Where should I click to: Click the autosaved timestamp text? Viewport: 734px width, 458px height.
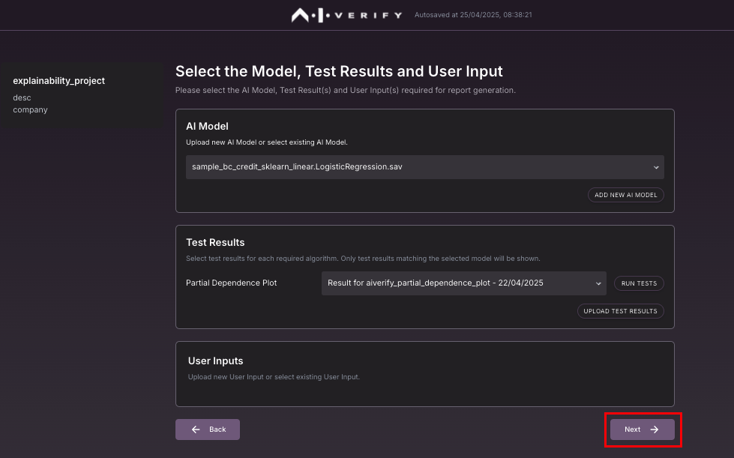click(x=473, y=15)
